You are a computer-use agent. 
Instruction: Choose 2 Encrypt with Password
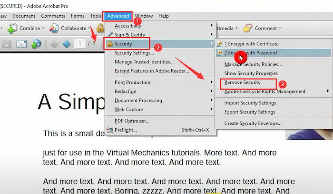click(x=274, y=53)
